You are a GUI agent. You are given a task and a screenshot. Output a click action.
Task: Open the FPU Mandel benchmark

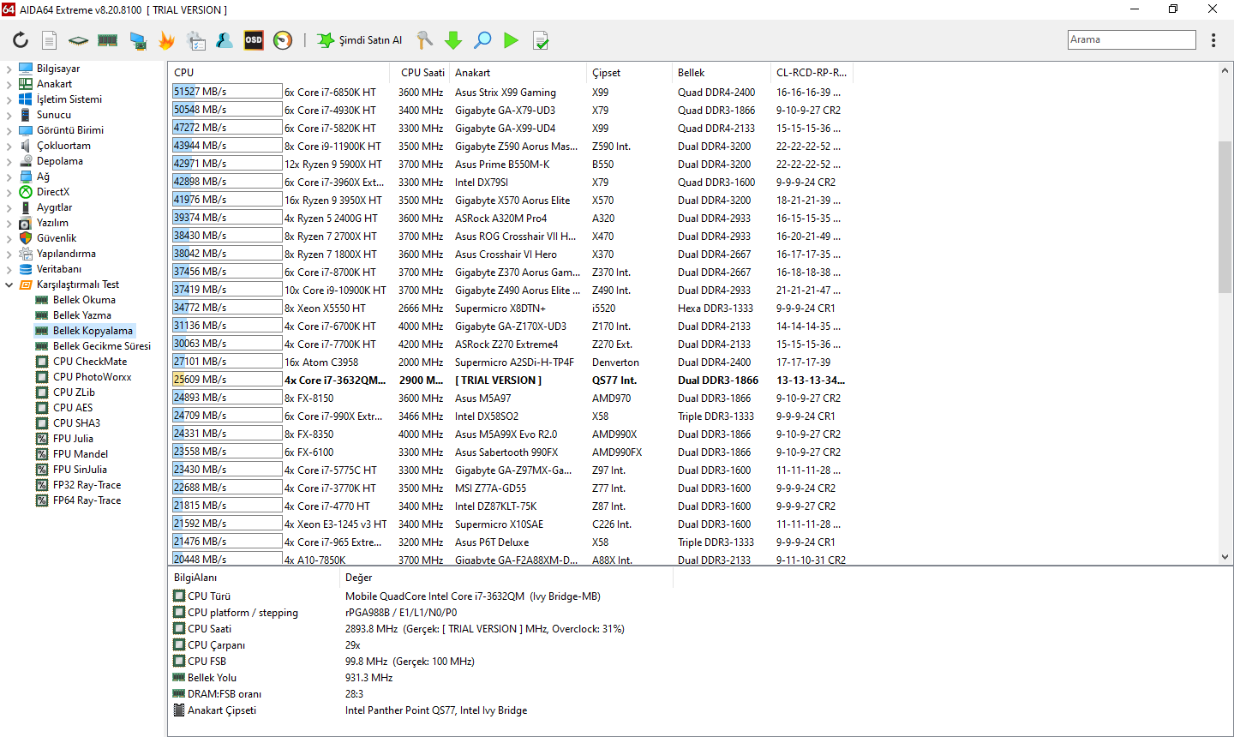pos(81,454)
